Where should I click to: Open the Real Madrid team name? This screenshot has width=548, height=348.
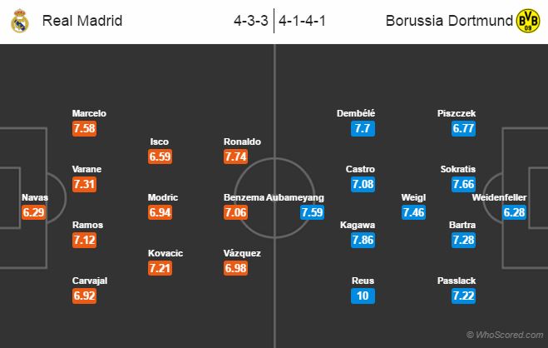click(x=82, y=21)
